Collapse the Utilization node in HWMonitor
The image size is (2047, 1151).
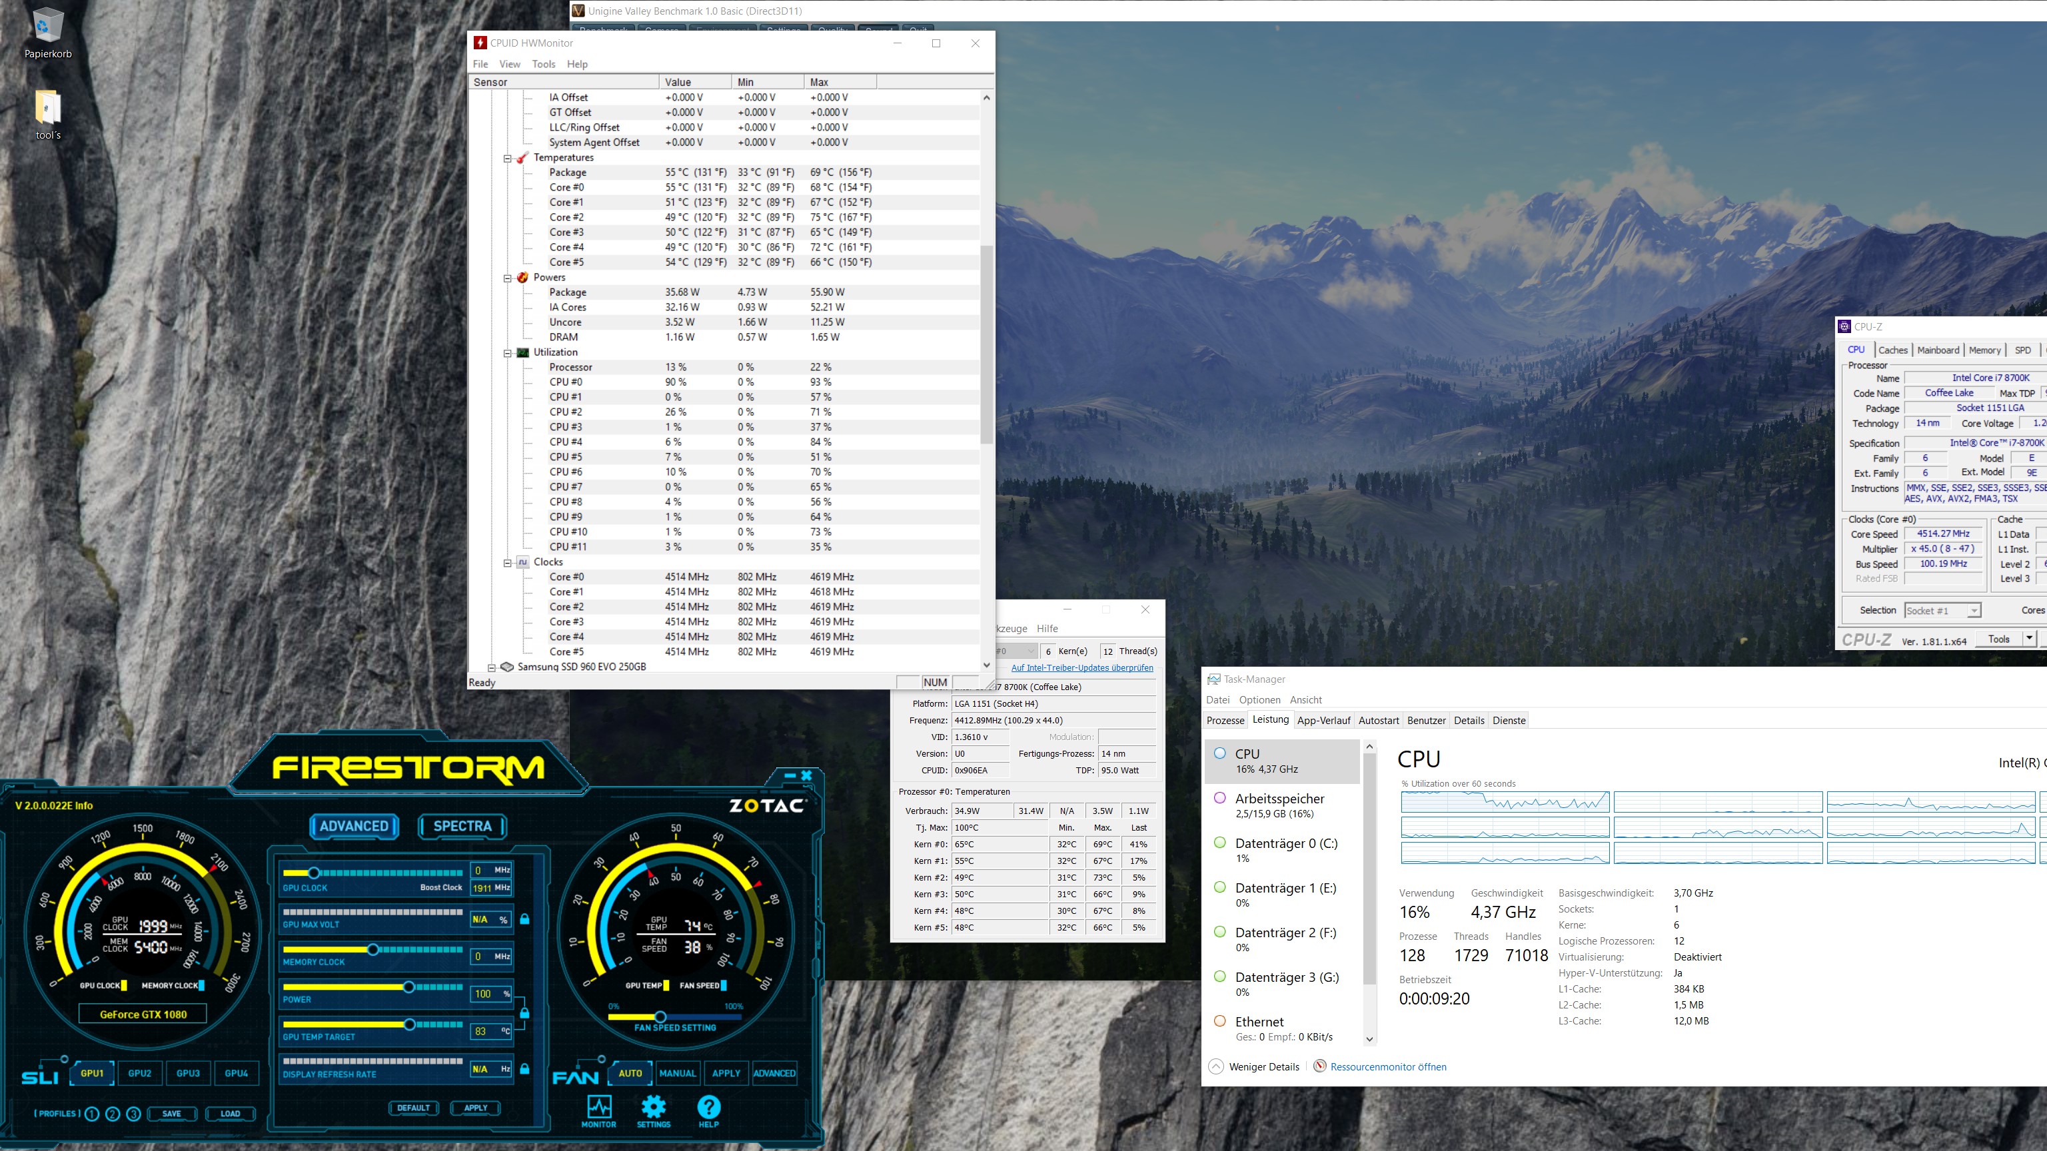pyautogui.click(x=507, y=352)
